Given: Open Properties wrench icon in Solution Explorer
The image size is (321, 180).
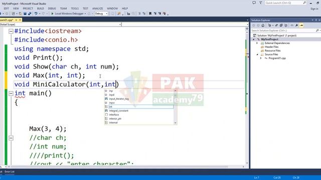Looking at the screenshot, I should 296,25.
